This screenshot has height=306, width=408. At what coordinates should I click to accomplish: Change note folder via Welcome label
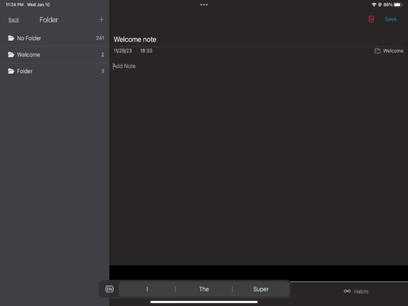pos(393,51)
